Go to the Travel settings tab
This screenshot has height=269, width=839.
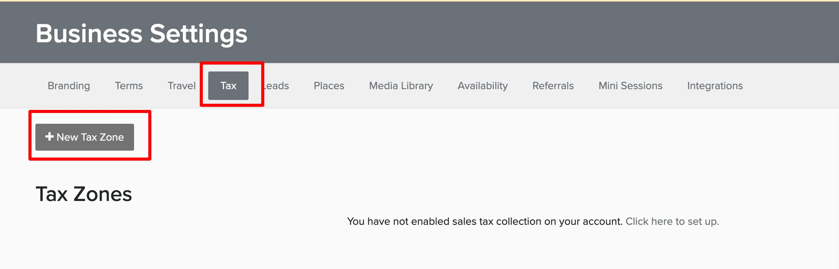[181, 86]
